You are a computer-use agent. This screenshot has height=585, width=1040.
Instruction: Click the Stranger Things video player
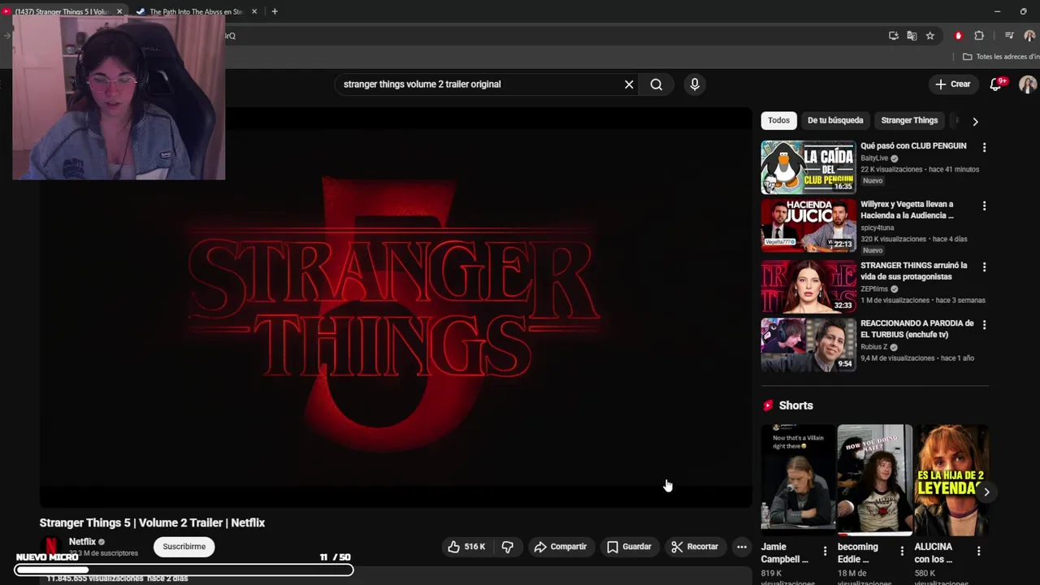[396, 309]
